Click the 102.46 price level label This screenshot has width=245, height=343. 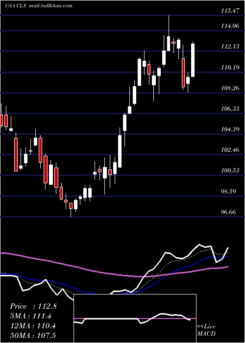pos(230,150)
